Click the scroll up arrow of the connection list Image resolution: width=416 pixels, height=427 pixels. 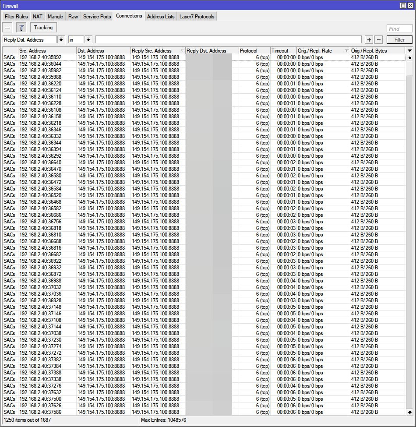click(409, 57)
